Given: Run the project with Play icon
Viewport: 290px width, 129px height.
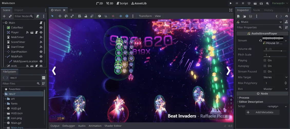Looking at the screenshot, I should pyautogui.click(x=231, y=3).
